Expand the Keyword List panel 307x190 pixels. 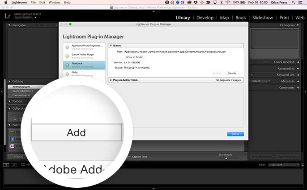[298, 75]
